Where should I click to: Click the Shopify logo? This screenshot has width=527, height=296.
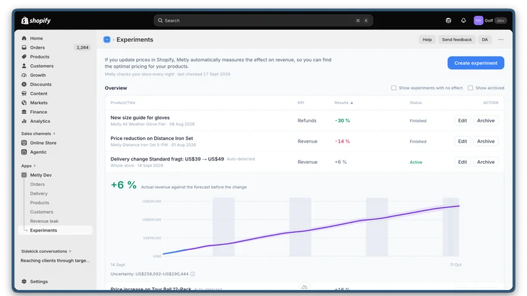[36, 20]
